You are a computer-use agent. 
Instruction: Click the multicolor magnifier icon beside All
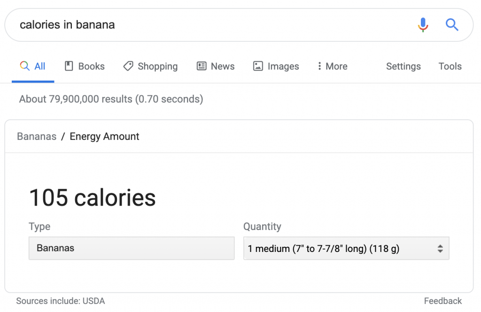pyautogui.click(x=25, y=66)
